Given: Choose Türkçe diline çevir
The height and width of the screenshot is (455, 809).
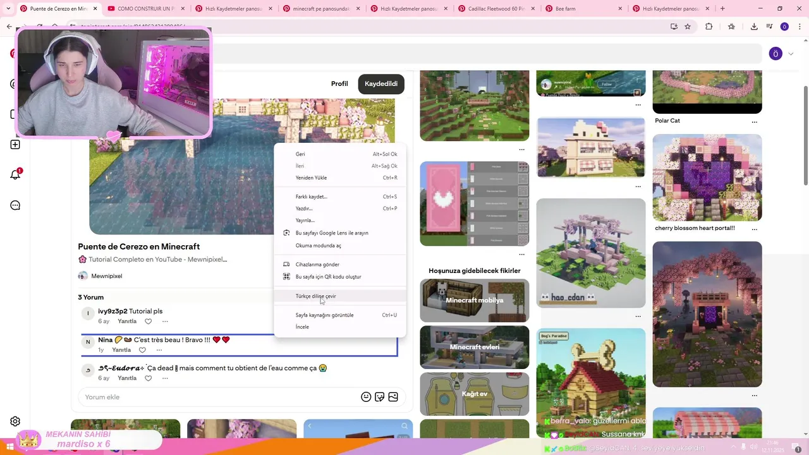Looking at the screenshot, I should (x=340, y=296).
